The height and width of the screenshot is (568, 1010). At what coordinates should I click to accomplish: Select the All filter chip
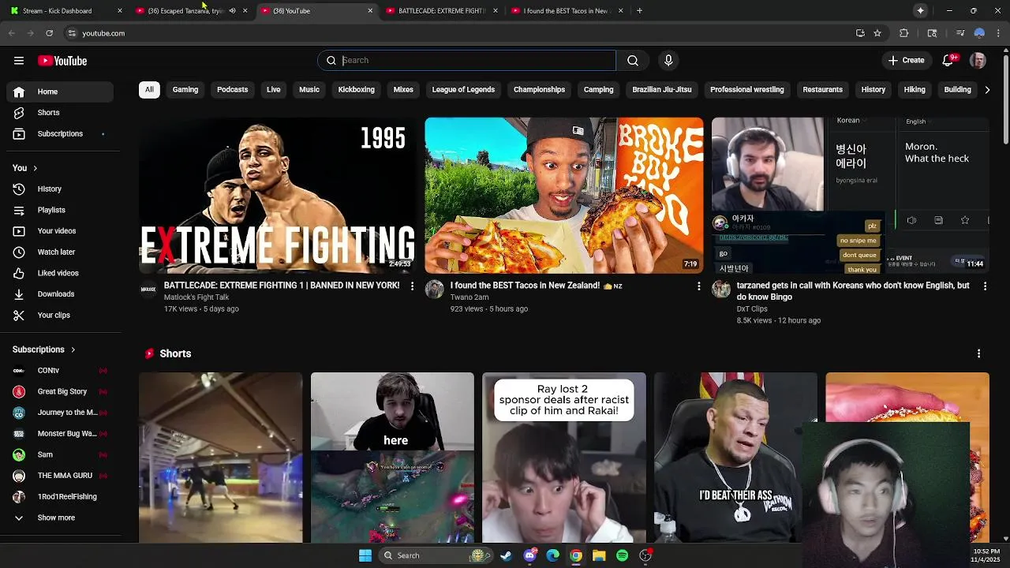pyautogui.click(x=149, y=90)
